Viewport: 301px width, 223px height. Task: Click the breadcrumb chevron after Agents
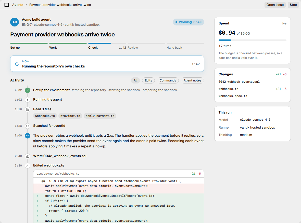(26, 5)
